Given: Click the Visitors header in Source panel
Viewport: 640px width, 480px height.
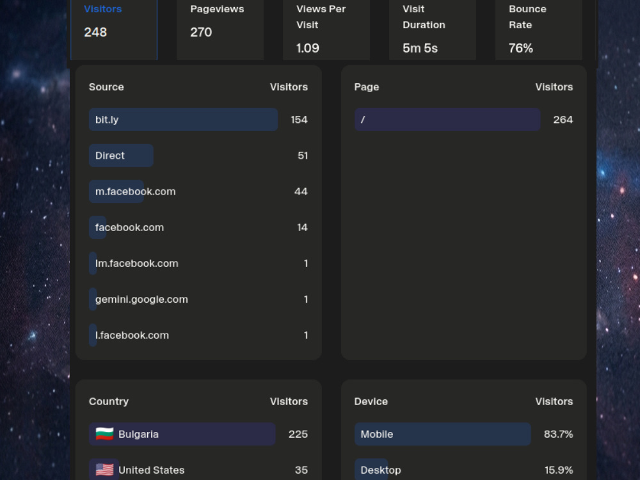Looking at the screenshot, I should [289, 87].
